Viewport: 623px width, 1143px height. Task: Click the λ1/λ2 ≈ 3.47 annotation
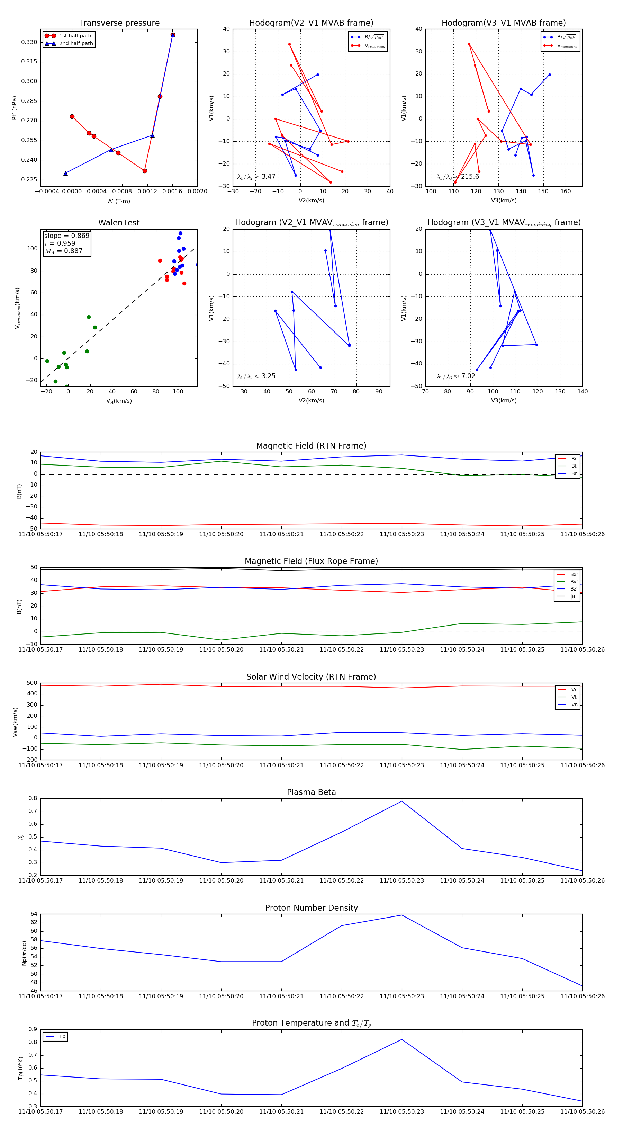coord(256,177)
